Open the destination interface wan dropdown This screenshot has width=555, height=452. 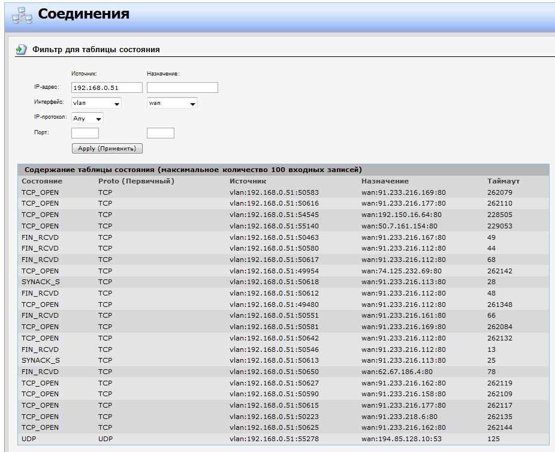coord(172,103)
